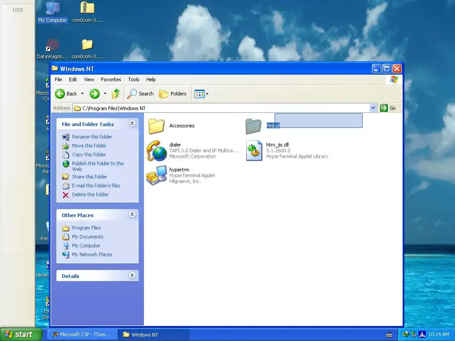Click the hypertrm file name
Image resolution: width=455 pixels, height=341 pixels.
click(x=179, y=170)
